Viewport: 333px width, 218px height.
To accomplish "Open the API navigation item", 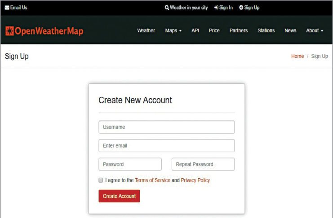I will 195,31.
